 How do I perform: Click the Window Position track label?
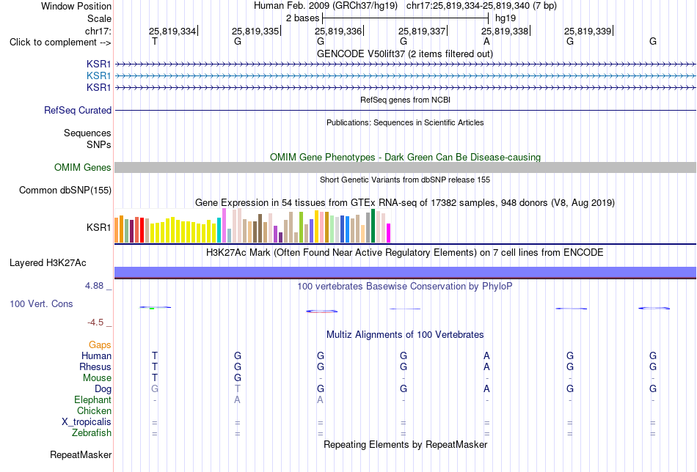coord(76,6)
